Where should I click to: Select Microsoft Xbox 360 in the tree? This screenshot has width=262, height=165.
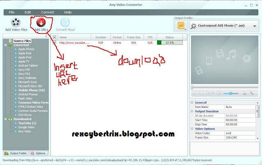[30, 86]
